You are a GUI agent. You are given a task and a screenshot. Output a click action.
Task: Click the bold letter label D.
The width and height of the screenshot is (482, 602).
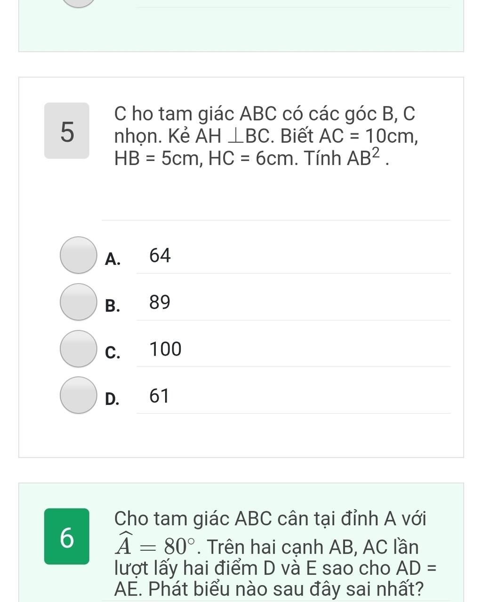click(112, 399)
